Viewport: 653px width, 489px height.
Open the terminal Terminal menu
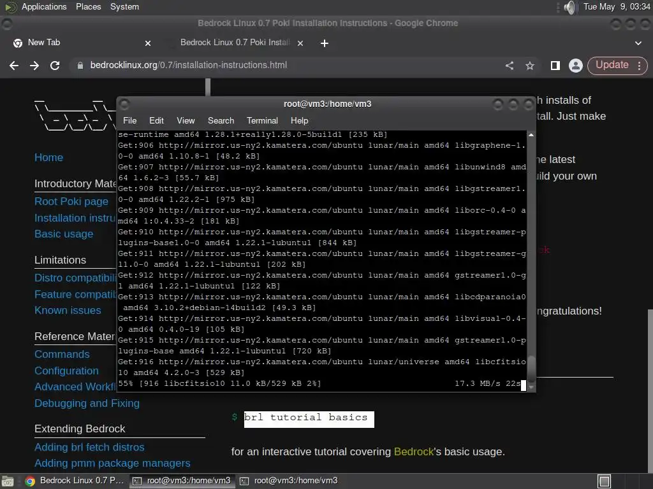[x=262, y=120]
